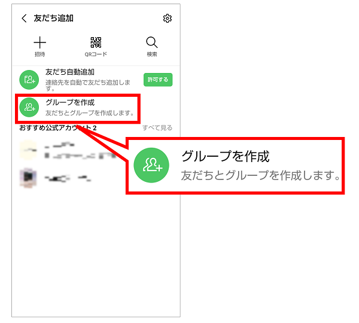The width and height of the screenshot is (359, 323).
Task: Open the first recommended account thumbnail
Action: tap(28, 150)
